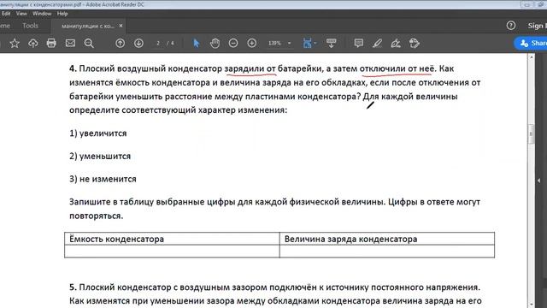Click the word "повторяться."

(x=97, y=216)
